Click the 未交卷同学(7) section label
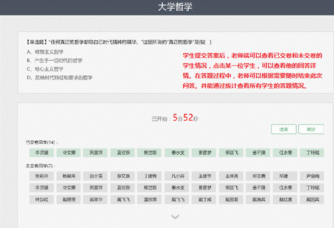The image size is (334, 228). click(x=40, y=166)
